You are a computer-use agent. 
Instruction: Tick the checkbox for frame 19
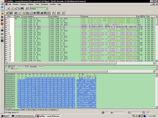6,55
